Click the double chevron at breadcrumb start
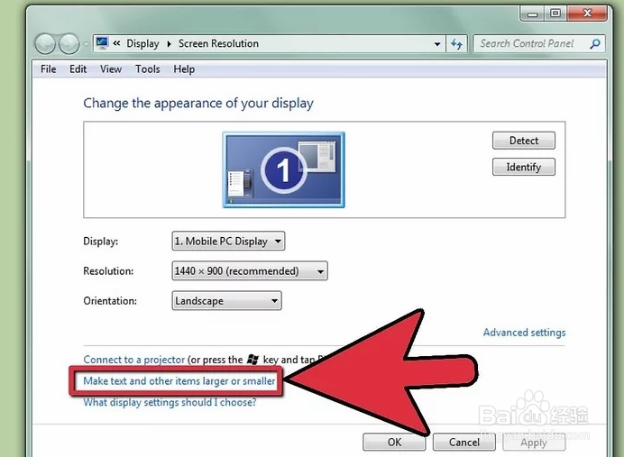 [116, 43]
